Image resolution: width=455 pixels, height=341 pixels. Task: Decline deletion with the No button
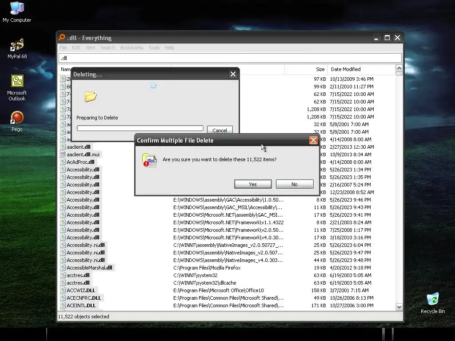(x=295, y=184)
